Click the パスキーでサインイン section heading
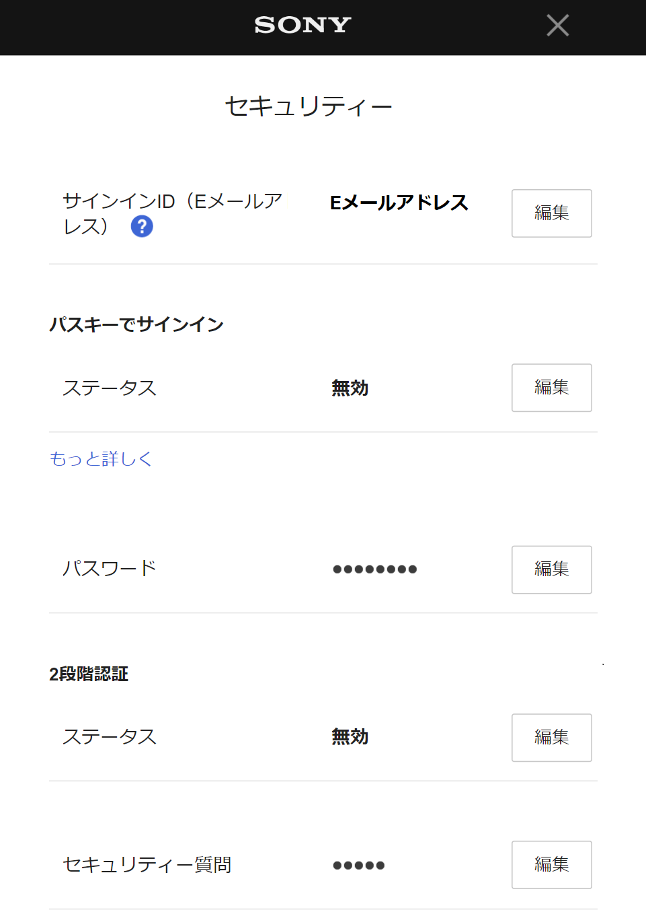 pos(136,324)
